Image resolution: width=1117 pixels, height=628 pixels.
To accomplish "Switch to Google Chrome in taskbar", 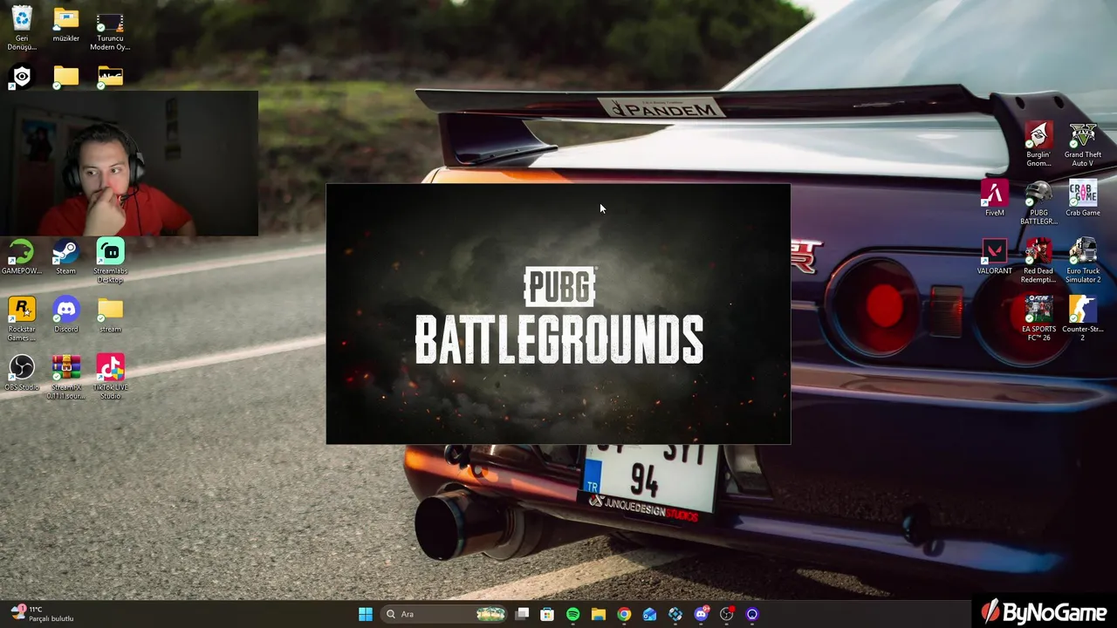I will 624,614.
